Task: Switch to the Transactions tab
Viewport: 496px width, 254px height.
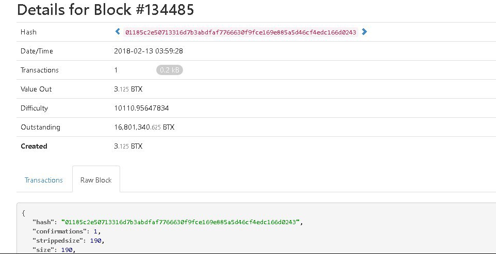Action: point(44,180)
